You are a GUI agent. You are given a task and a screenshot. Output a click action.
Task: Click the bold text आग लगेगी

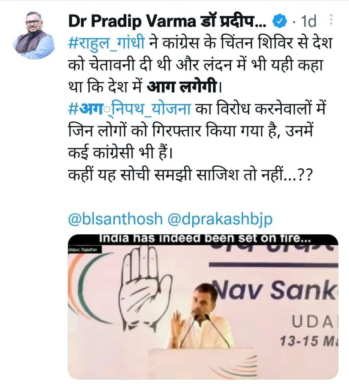pos(182,87)
